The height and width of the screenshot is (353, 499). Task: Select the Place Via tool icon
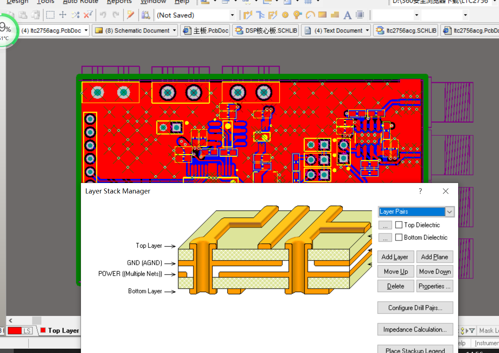pos(297,15)
